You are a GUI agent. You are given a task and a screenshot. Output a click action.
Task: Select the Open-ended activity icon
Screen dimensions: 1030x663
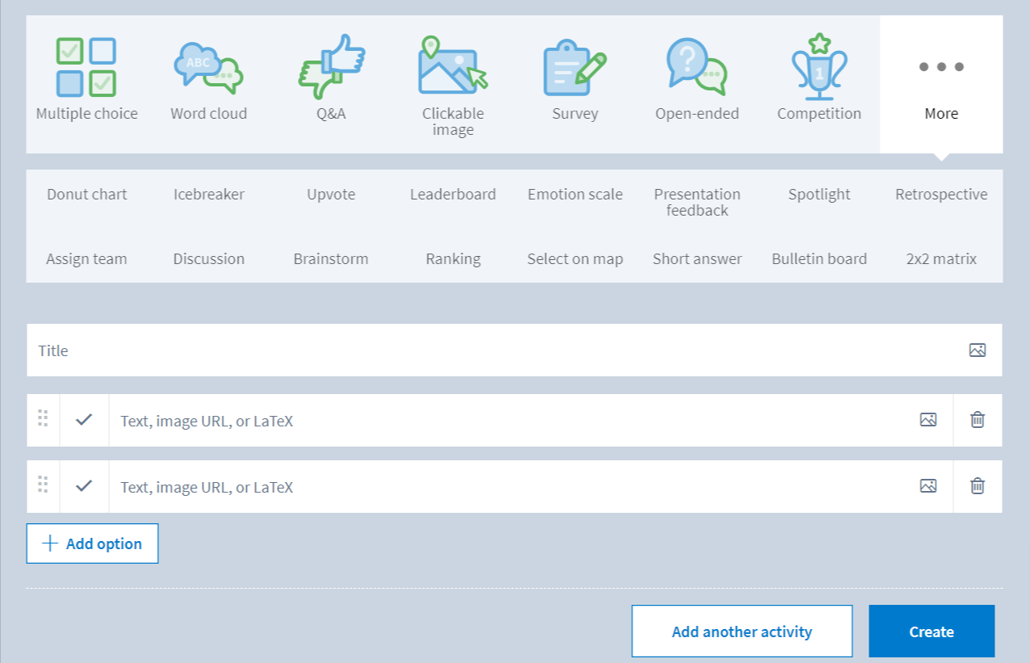[697, 68]
